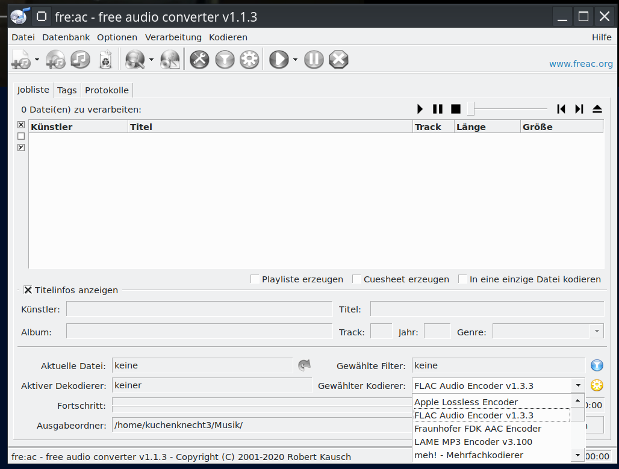Add audio CD contents icon

click(55, 60)
